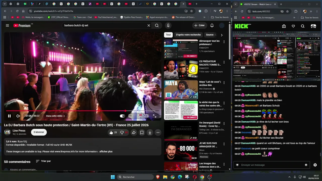
Task: Focus the YouTube search field
Action: pyautogui.click(x=104, y=25)
